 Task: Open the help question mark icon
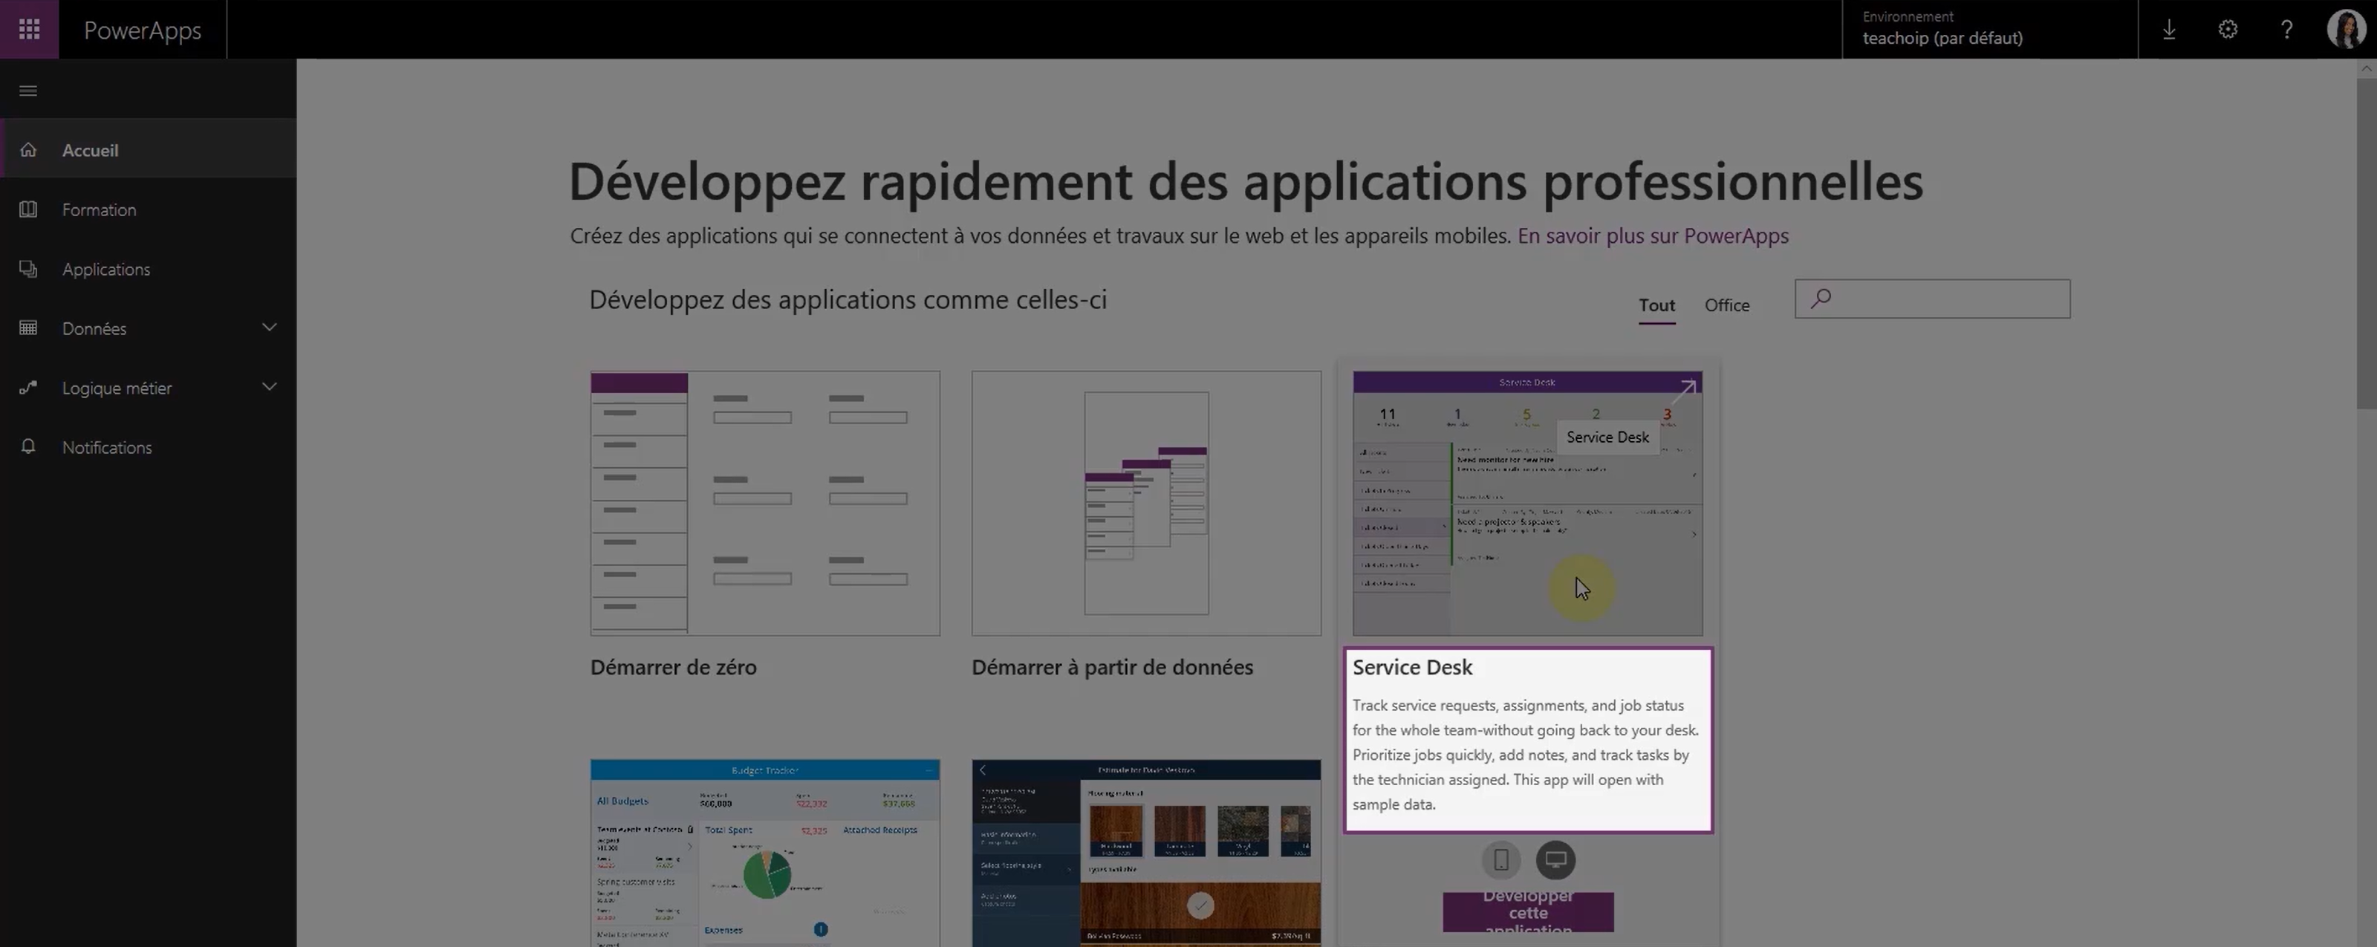pos(2286,30)
